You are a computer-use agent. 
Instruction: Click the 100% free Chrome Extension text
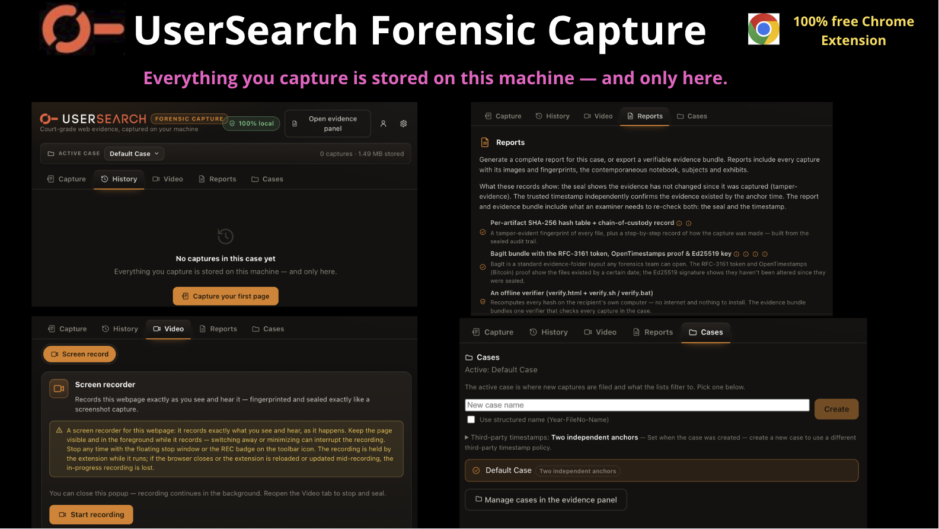[x=854, y=31]
